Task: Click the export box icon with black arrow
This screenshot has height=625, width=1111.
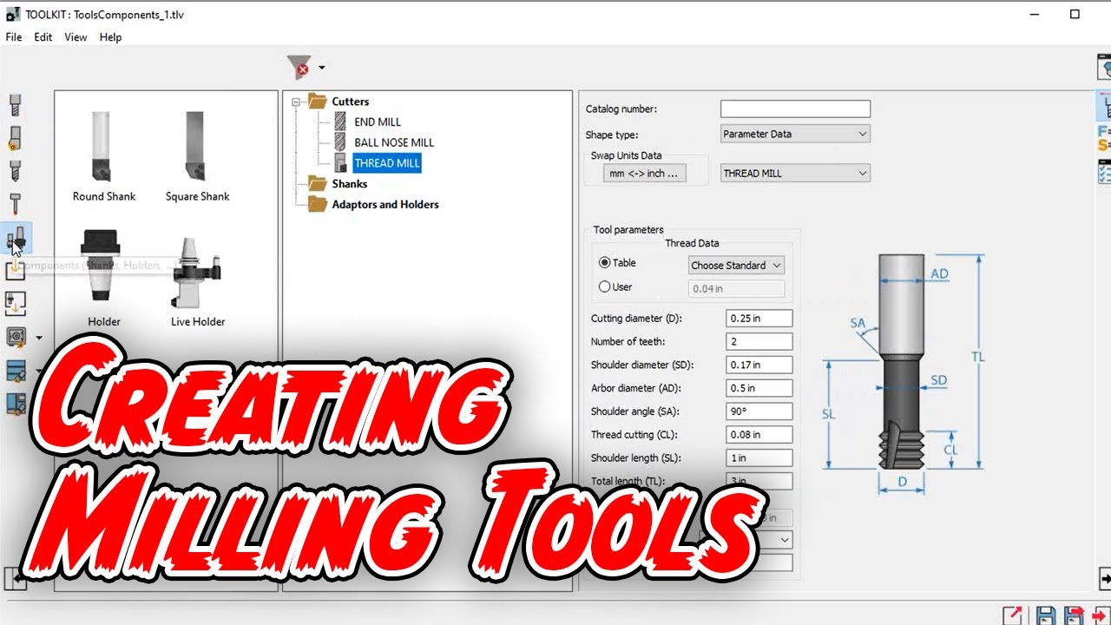Action: coord(16,303)
